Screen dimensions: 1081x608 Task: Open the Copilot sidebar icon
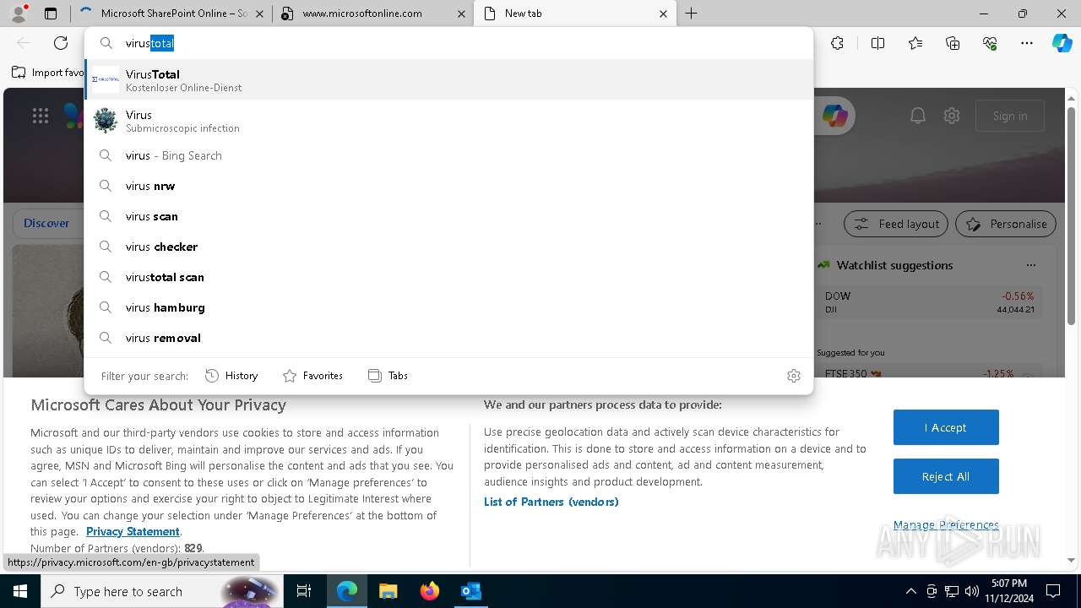coord(1062,43)
